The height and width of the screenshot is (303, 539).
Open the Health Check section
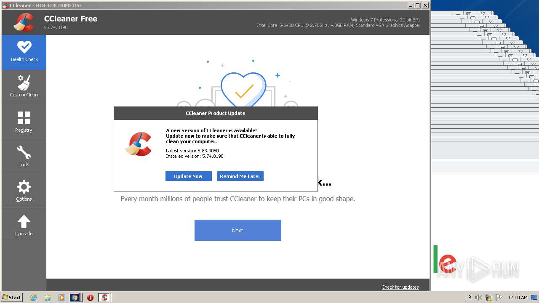(x=24, y=52)
